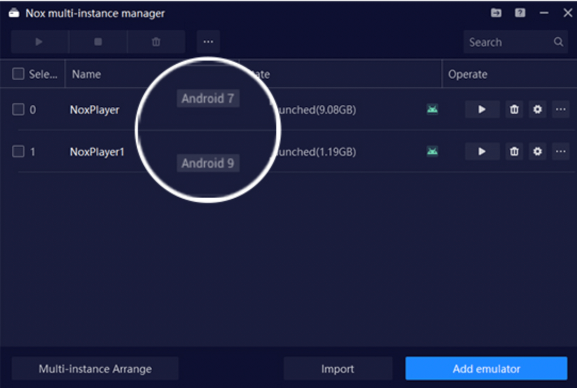The width and height of the screenshot is (577, 388).
Task: Click the Name column header
Action: point(86,74)
